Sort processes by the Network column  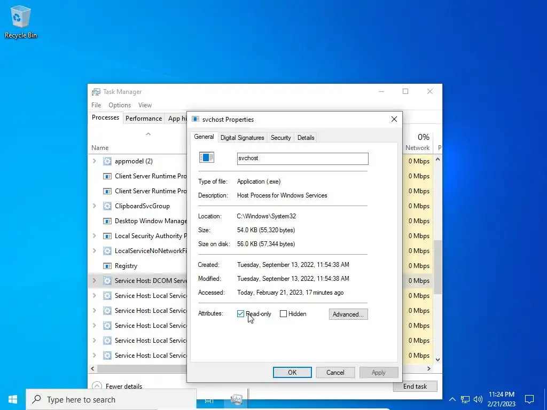click(x=417, y=148)
